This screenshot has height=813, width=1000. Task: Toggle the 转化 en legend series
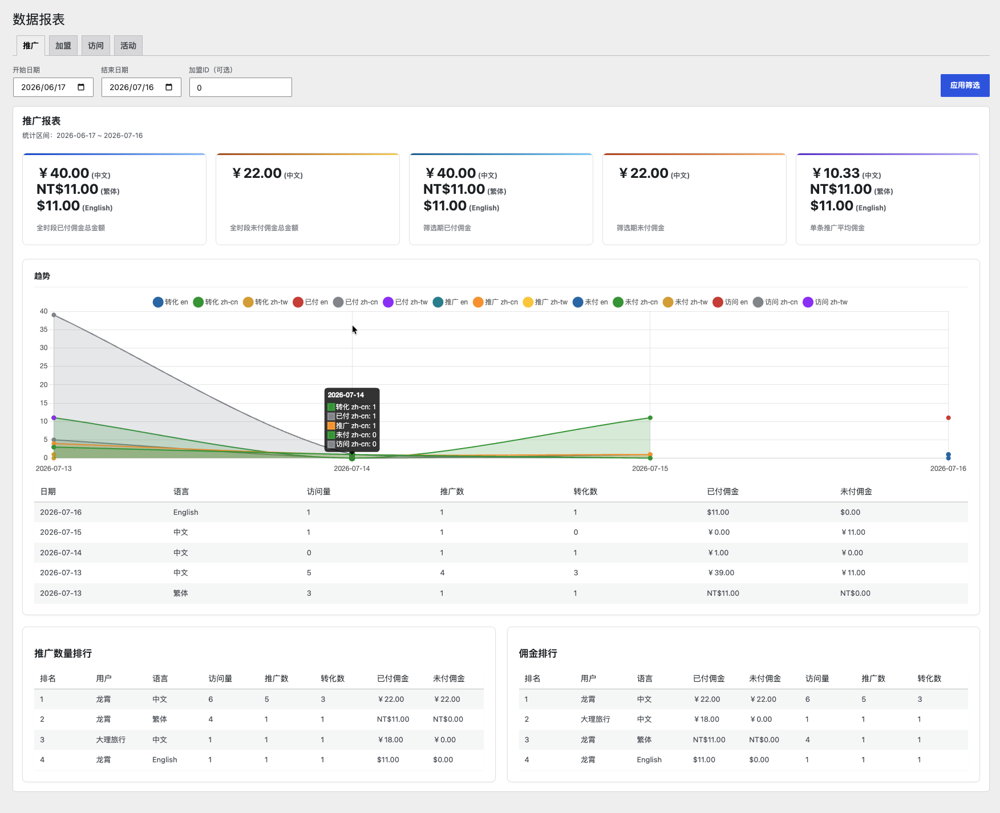[171, 302]
